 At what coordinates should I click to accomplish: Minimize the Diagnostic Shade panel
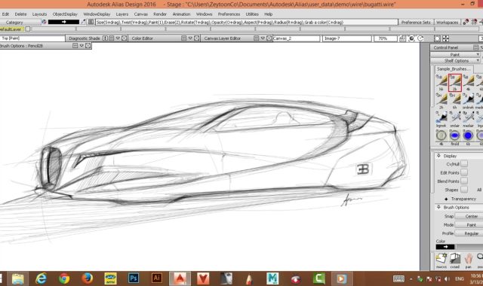(x=112, y=38)
